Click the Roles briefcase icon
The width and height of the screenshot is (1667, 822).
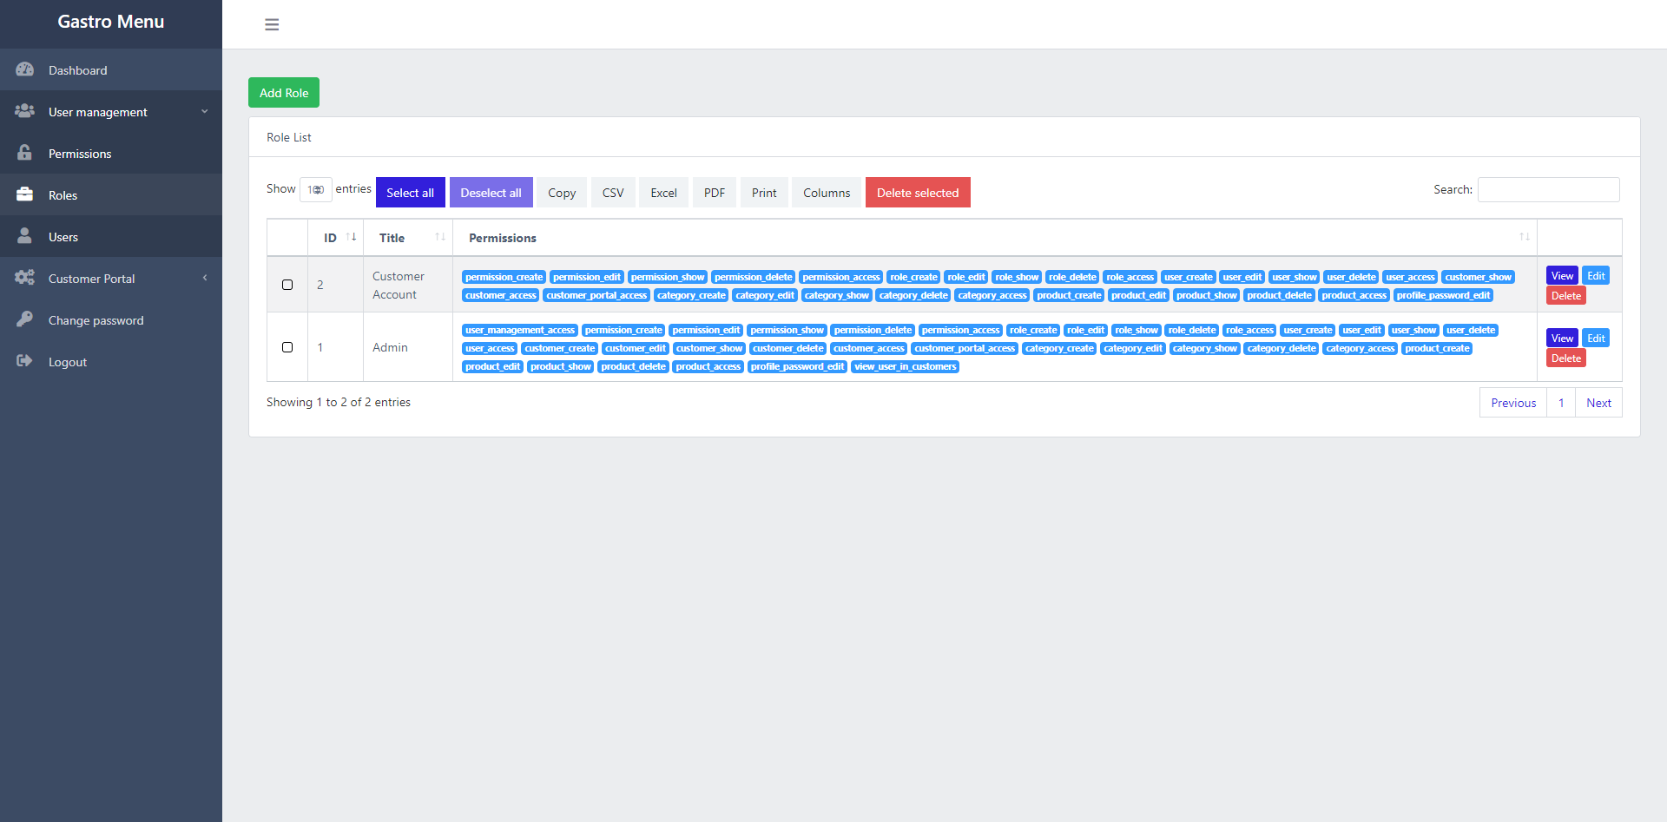25,194
